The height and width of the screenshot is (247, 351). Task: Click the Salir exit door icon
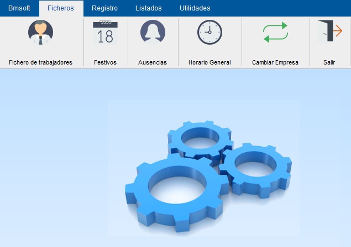[329, 31]
